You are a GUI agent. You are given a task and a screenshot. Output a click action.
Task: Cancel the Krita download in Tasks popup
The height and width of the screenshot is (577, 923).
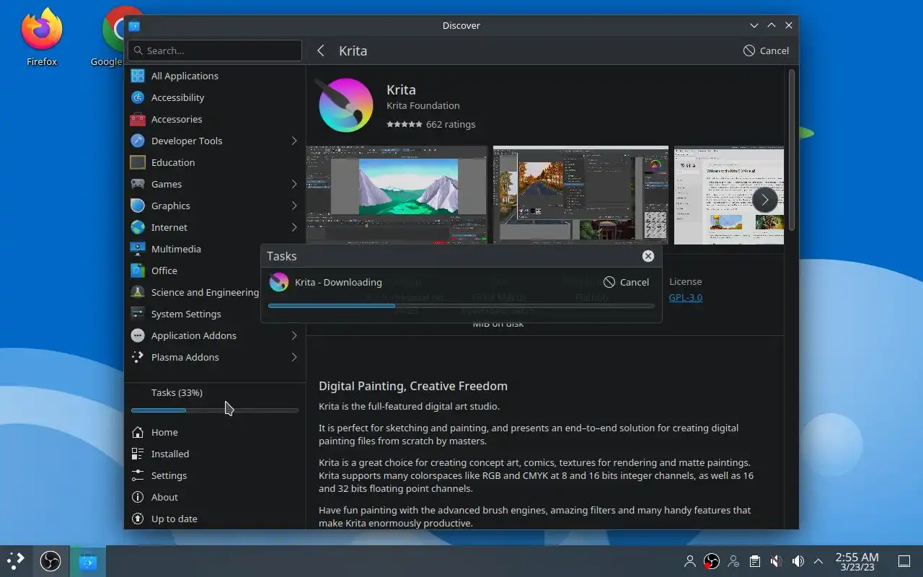click(x=626, y=282)
